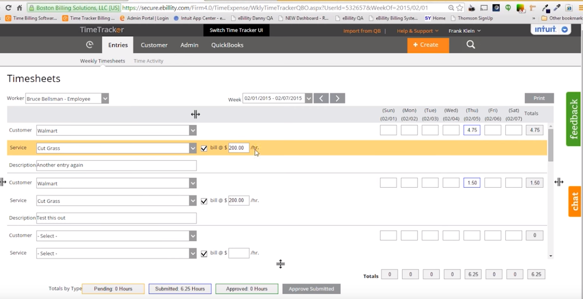
Task: Click the Pending: 0 Hours box
Action: (113, 289)
